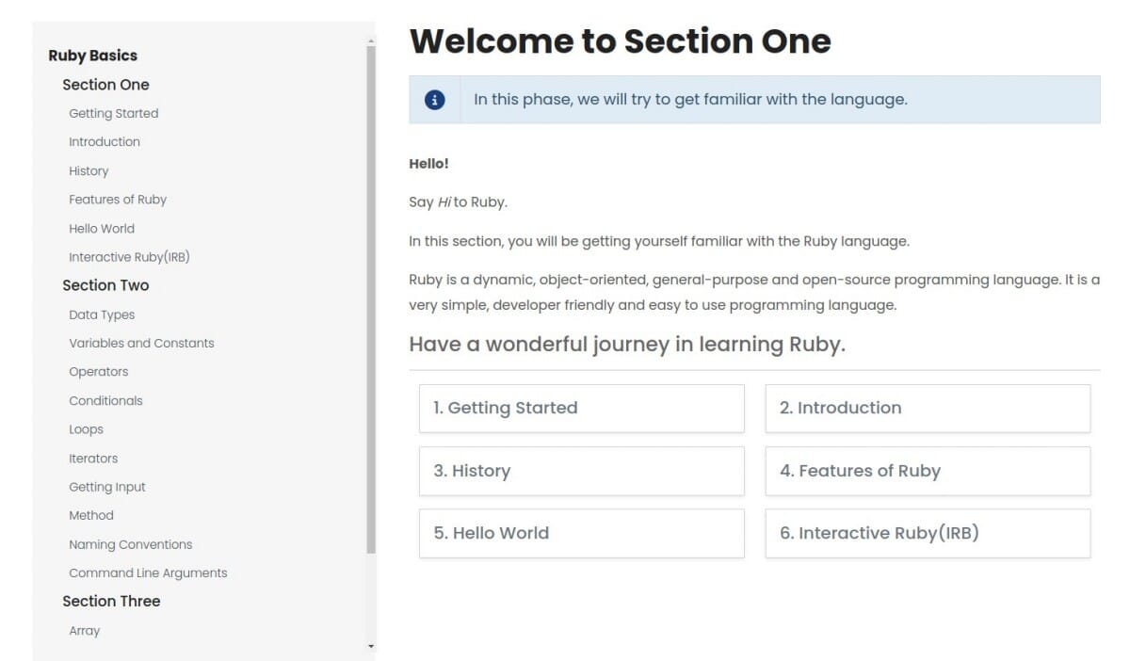Select Variables and Constants in the sidebar
1130x661 pixels.
pyautogui.click(x=141, y=343)
